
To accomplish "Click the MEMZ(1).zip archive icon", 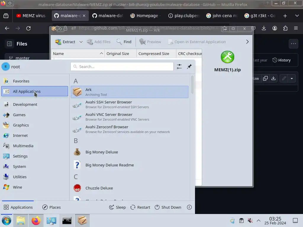I will click(228, 57).
